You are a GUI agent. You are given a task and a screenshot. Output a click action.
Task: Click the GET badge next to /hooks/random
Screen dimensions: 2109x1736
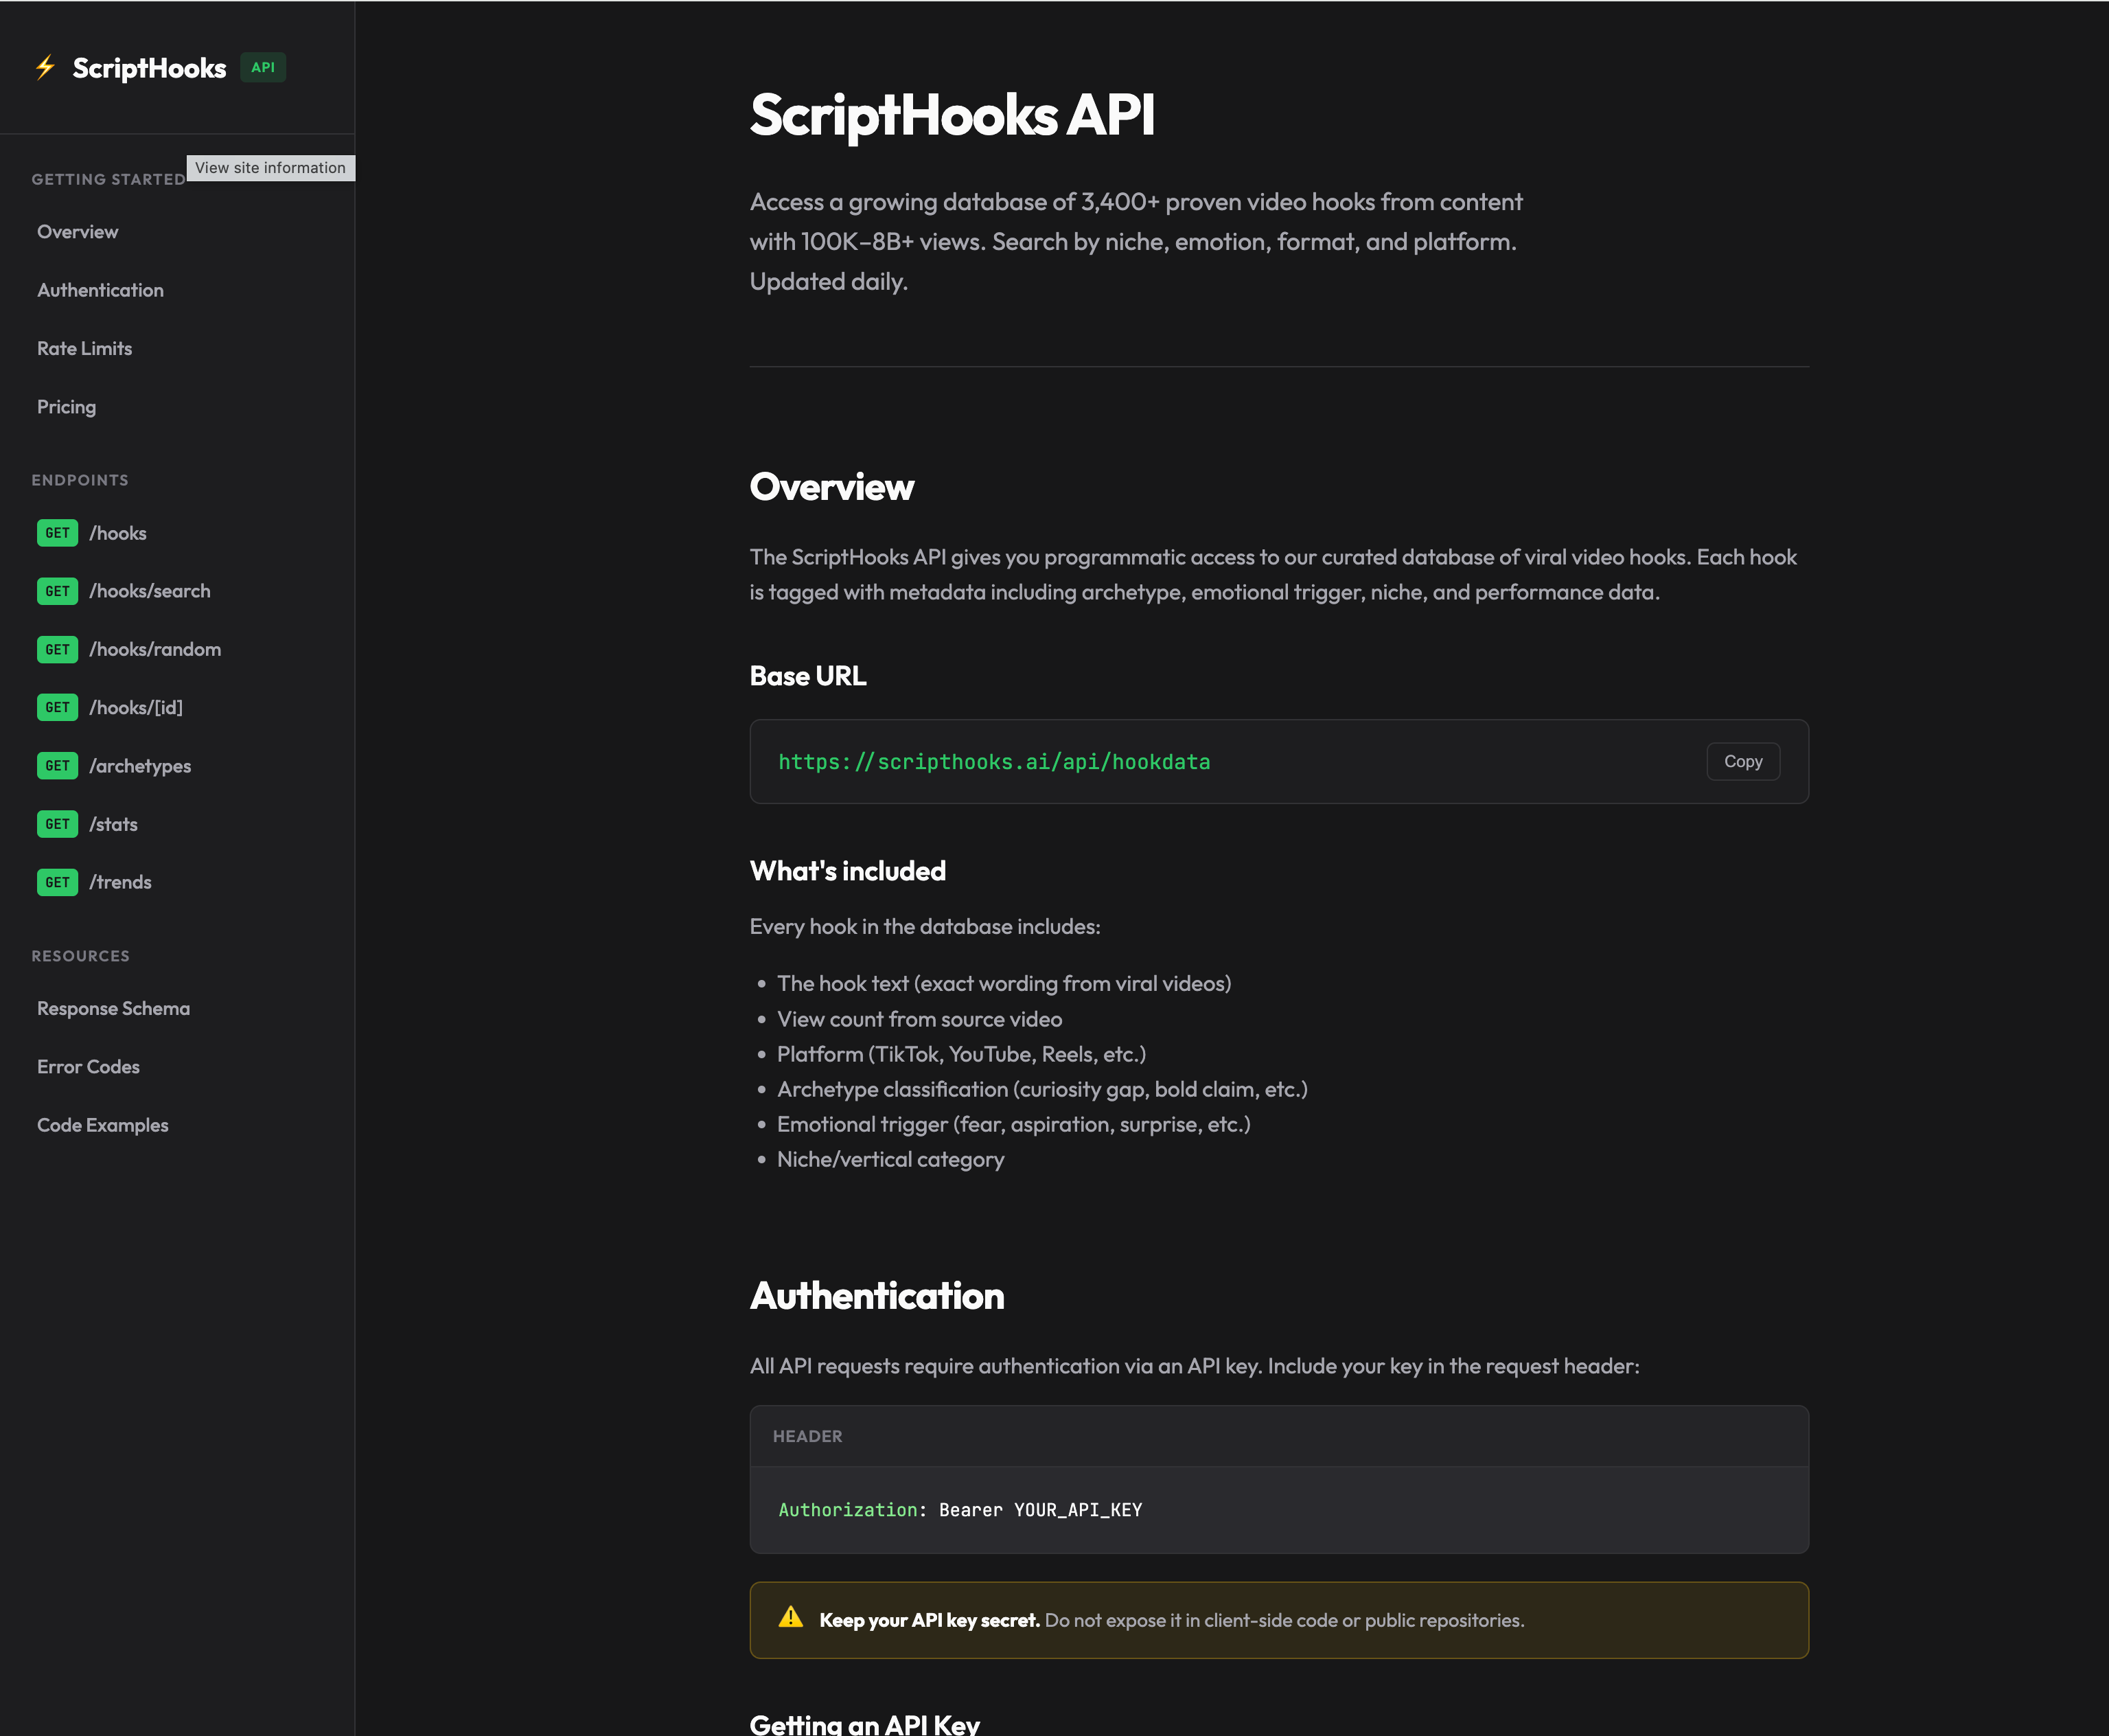click(57, 649)
